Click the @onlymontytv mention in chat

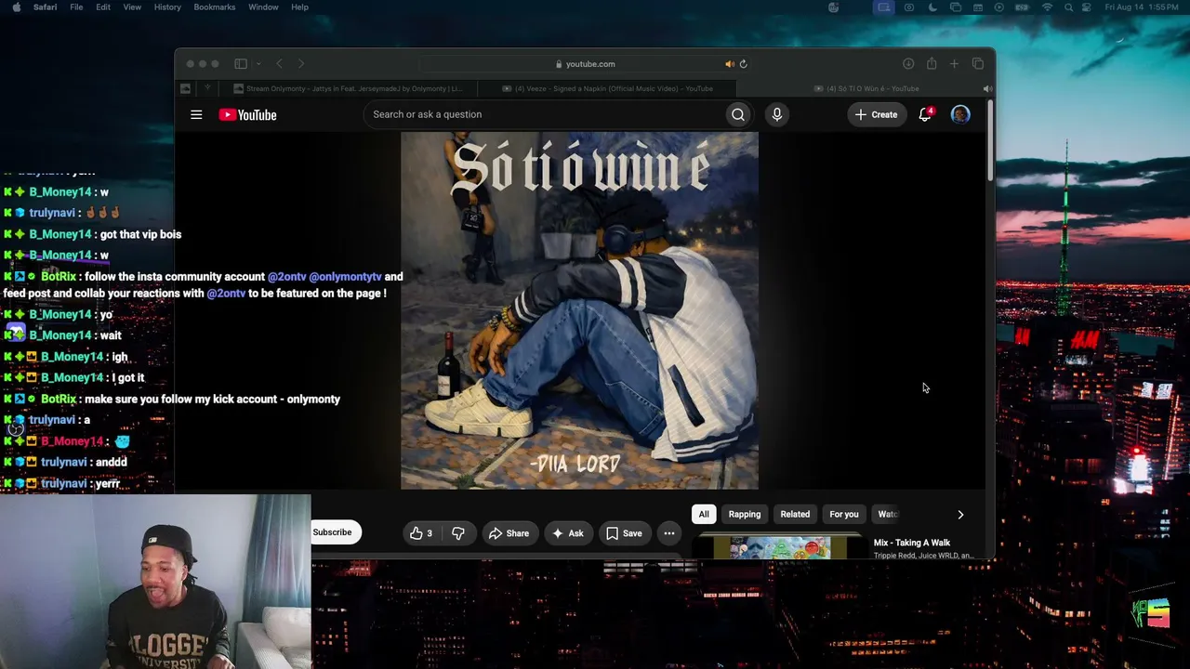[345, 277]
